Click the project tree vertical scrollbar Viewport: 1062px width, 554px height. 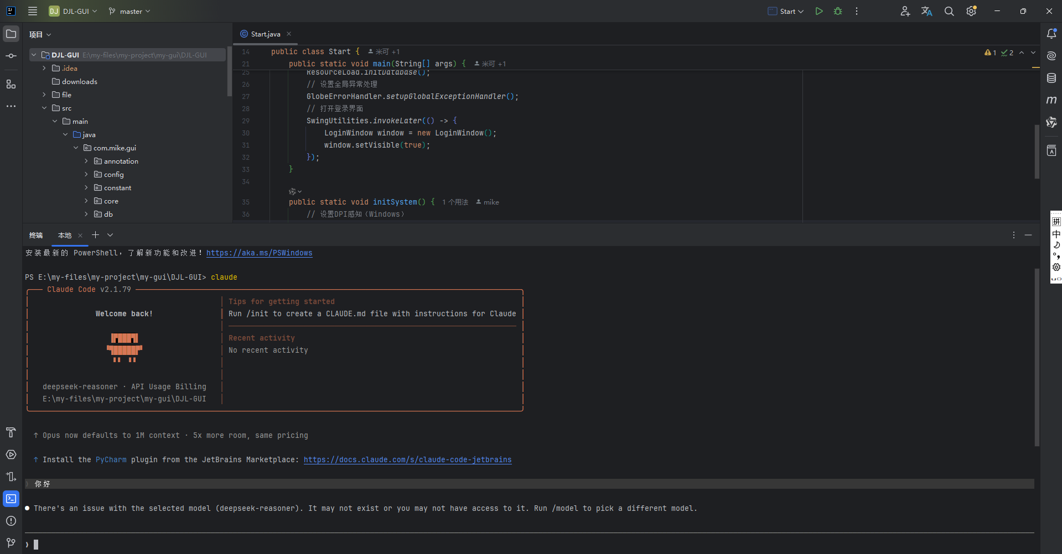[229, 72]
